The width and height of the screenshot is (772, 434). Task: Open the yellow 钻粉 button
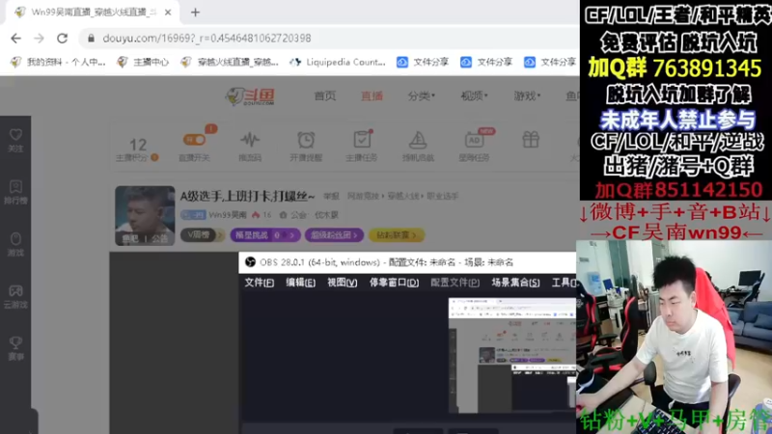[397, 235]
